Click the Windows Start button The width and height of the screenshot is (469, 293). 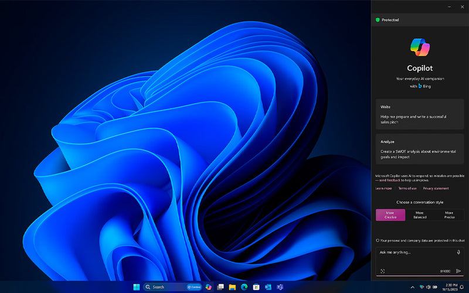click(136, 287)
